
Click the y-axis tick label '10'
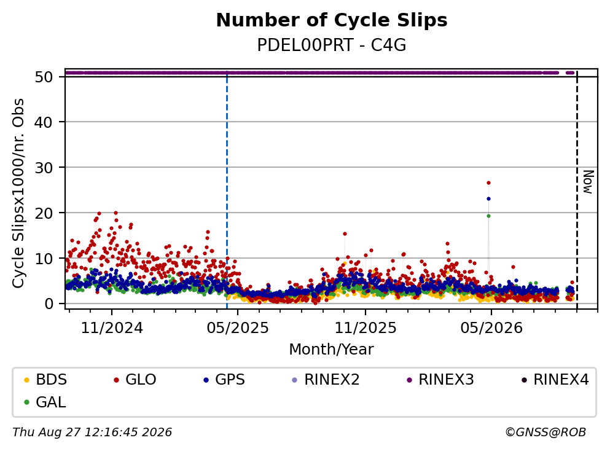(x=44, y=259)
